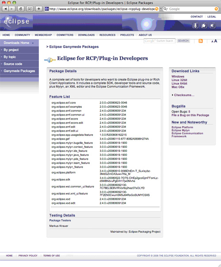221x267 pixels.
Task: Click footer PRIVACY POLICY link
Action: click(28, 255)
